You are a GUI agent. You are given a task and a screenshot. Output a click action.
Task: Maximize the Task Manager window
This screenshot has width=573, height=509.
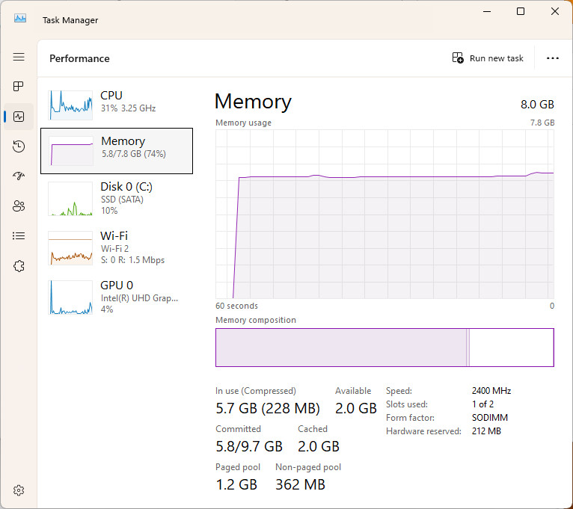click(x=521, y=11)
